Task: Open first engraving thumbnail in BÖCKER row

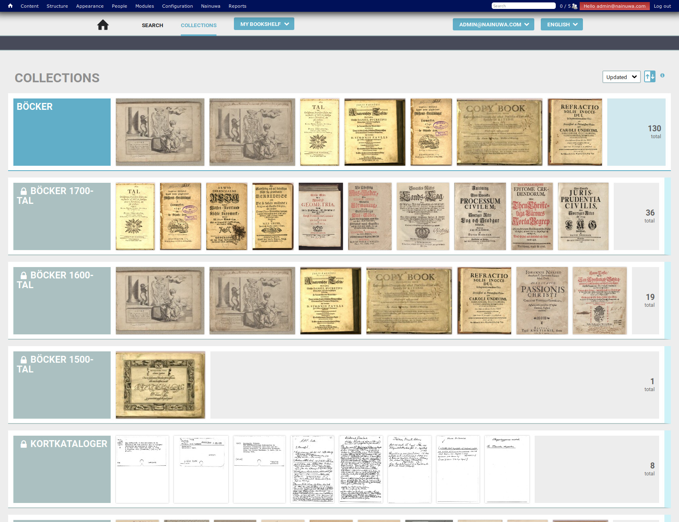Action: pyautogui.click(x=160, y=132)
